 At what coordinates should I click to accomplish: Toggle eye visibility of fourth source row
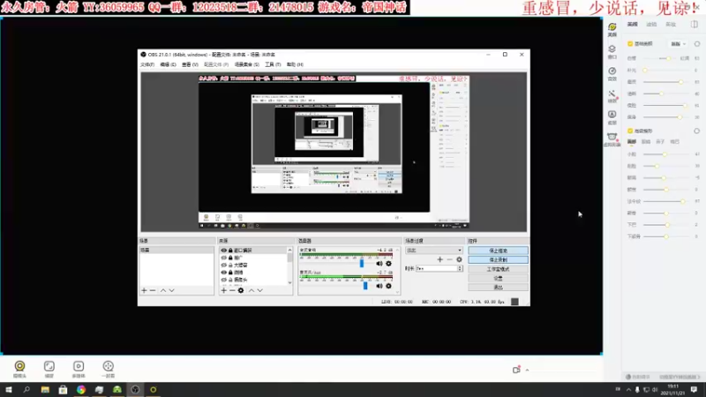(223, 273)
